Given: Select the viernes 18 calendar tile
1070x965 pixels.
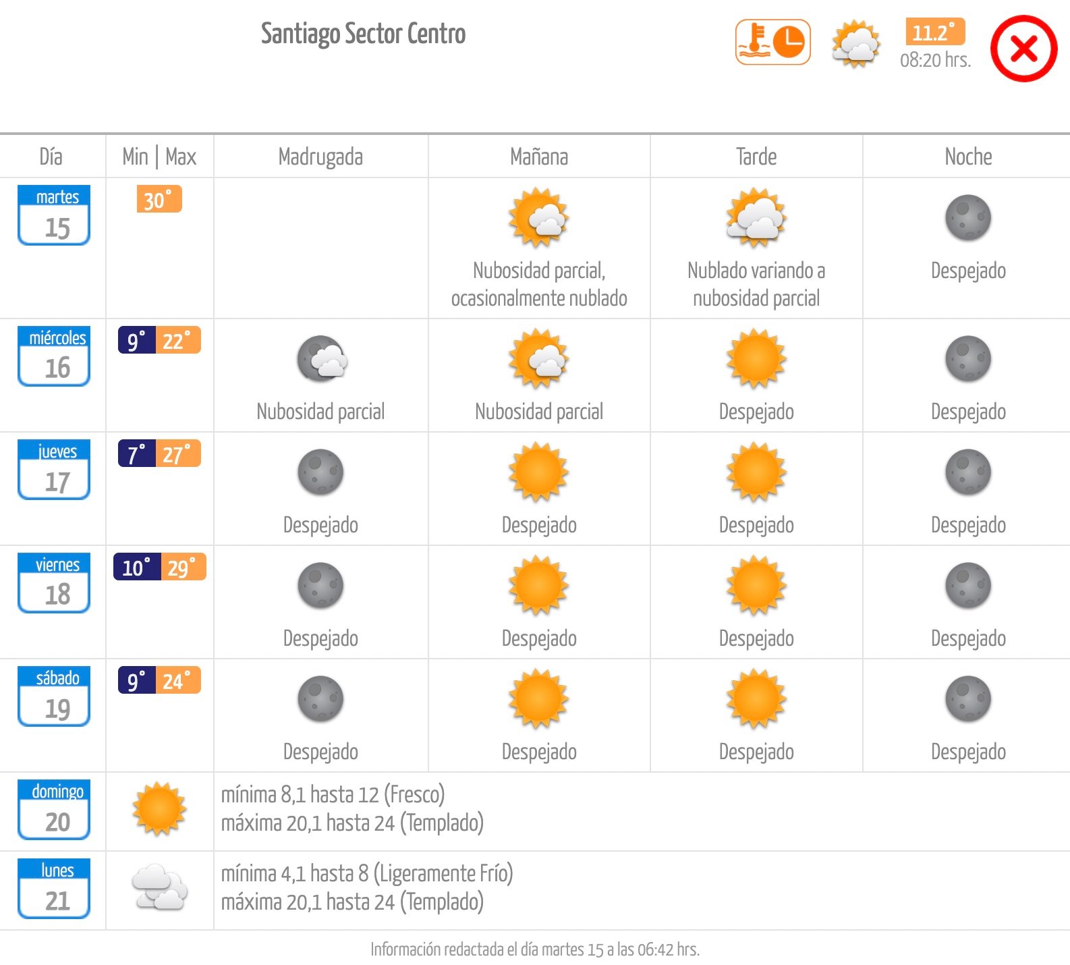Looking at the screenshot, I should coord(54,583).
